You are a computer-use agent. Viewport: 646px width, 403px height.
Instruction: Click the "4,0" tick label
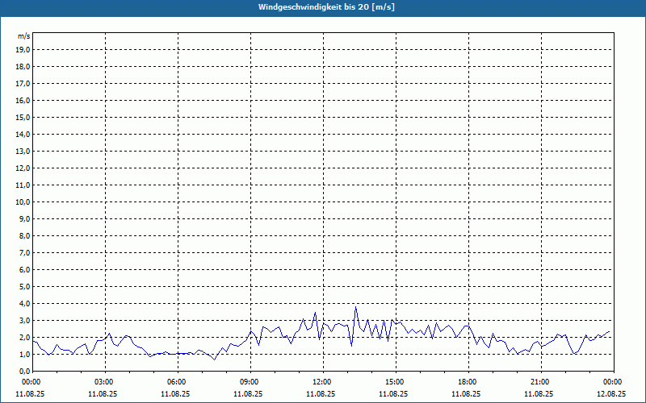[25, 304]
